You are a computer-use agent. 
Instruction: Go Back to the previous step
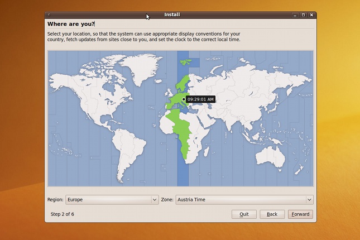tap(272, 214)
